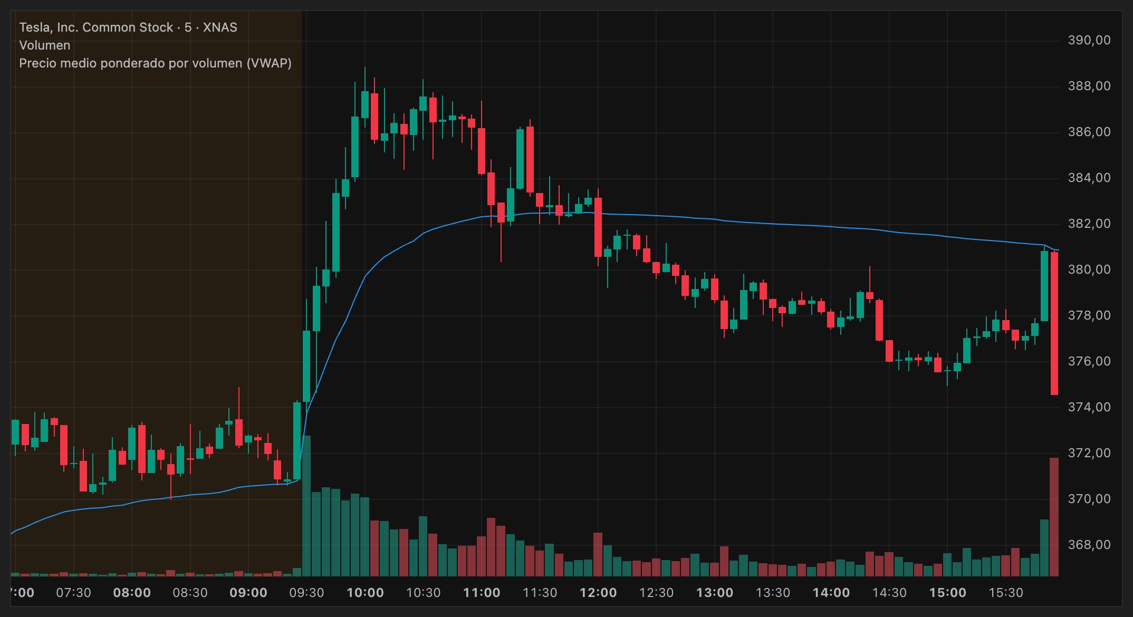
Task: Select the VWAP indicator legend label
Action: coord(155,63)
